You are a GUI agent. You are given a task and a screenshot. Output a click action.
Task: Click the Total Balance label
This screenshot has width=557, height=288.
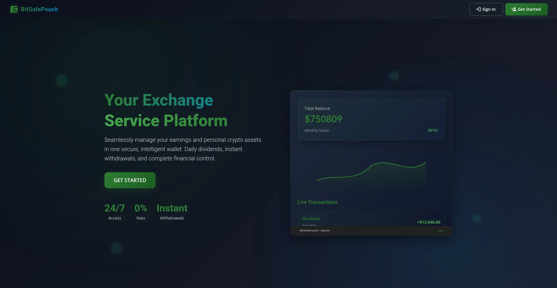[x=317, y=108]
